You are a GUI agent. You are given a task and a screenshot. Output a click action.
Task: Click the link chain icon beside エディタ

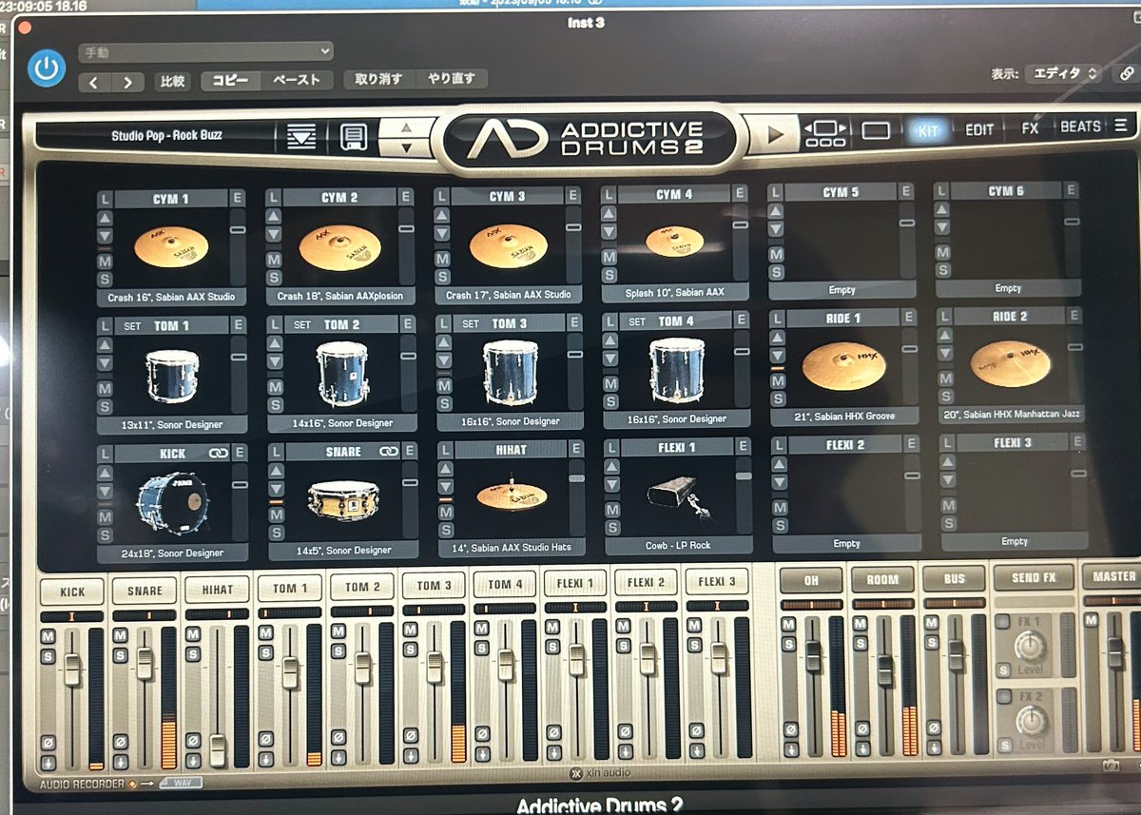[x=1126, y=73]
